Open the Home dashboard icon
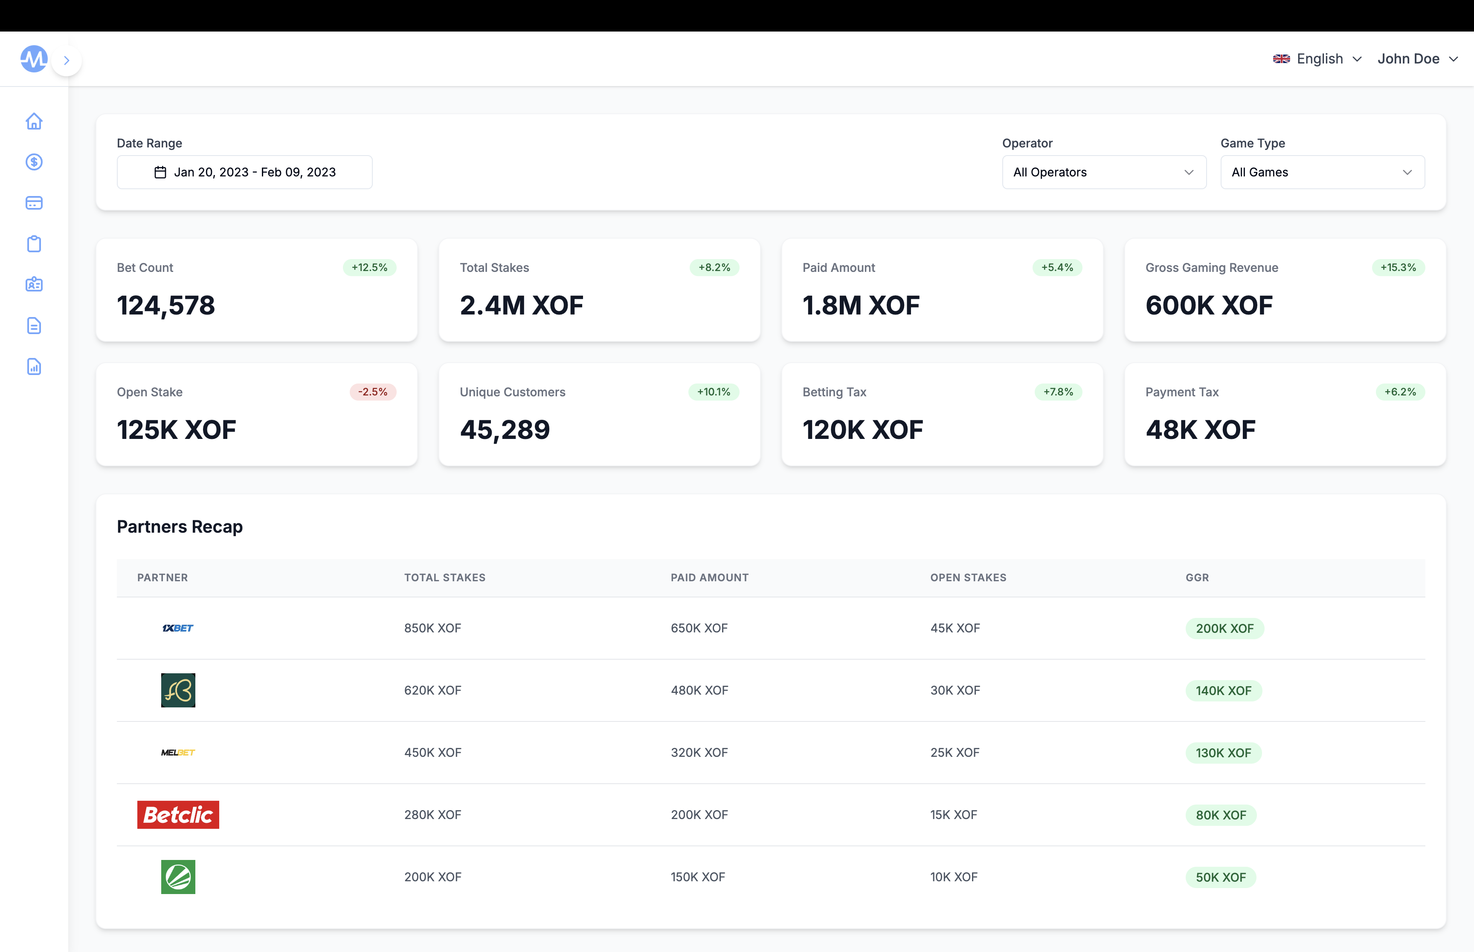1474x952 pixels. coord(34,121)
